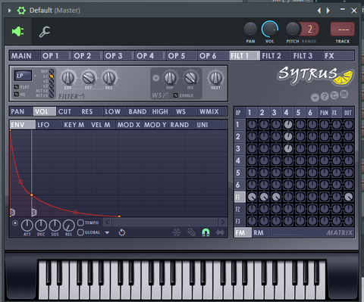The image size is (364, 302).
Task: Click the envelope slide arrows icon
Action: [220, 232]
